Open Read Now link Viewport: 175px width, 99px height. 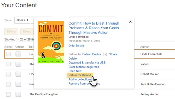click(75, 71)
